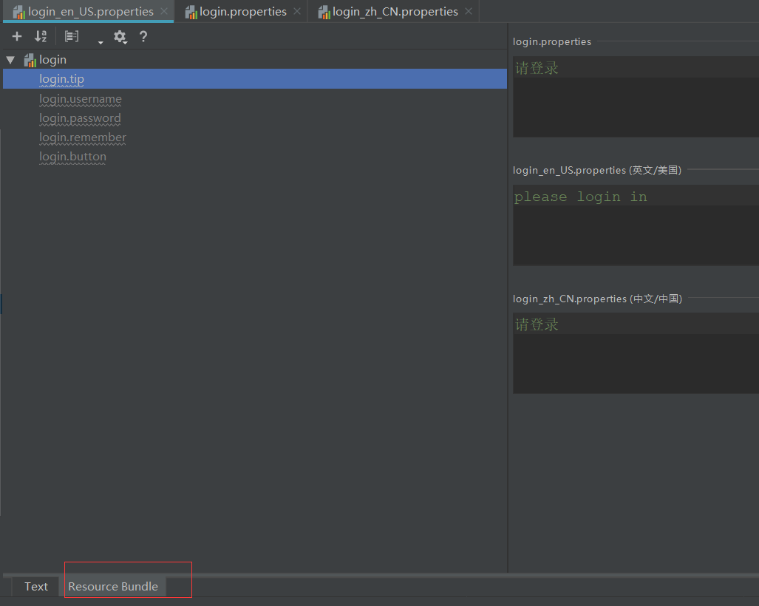Screen dimensions: 759x606
Task: Edit the login.properties value field
Action: click(x=636, y=97)
